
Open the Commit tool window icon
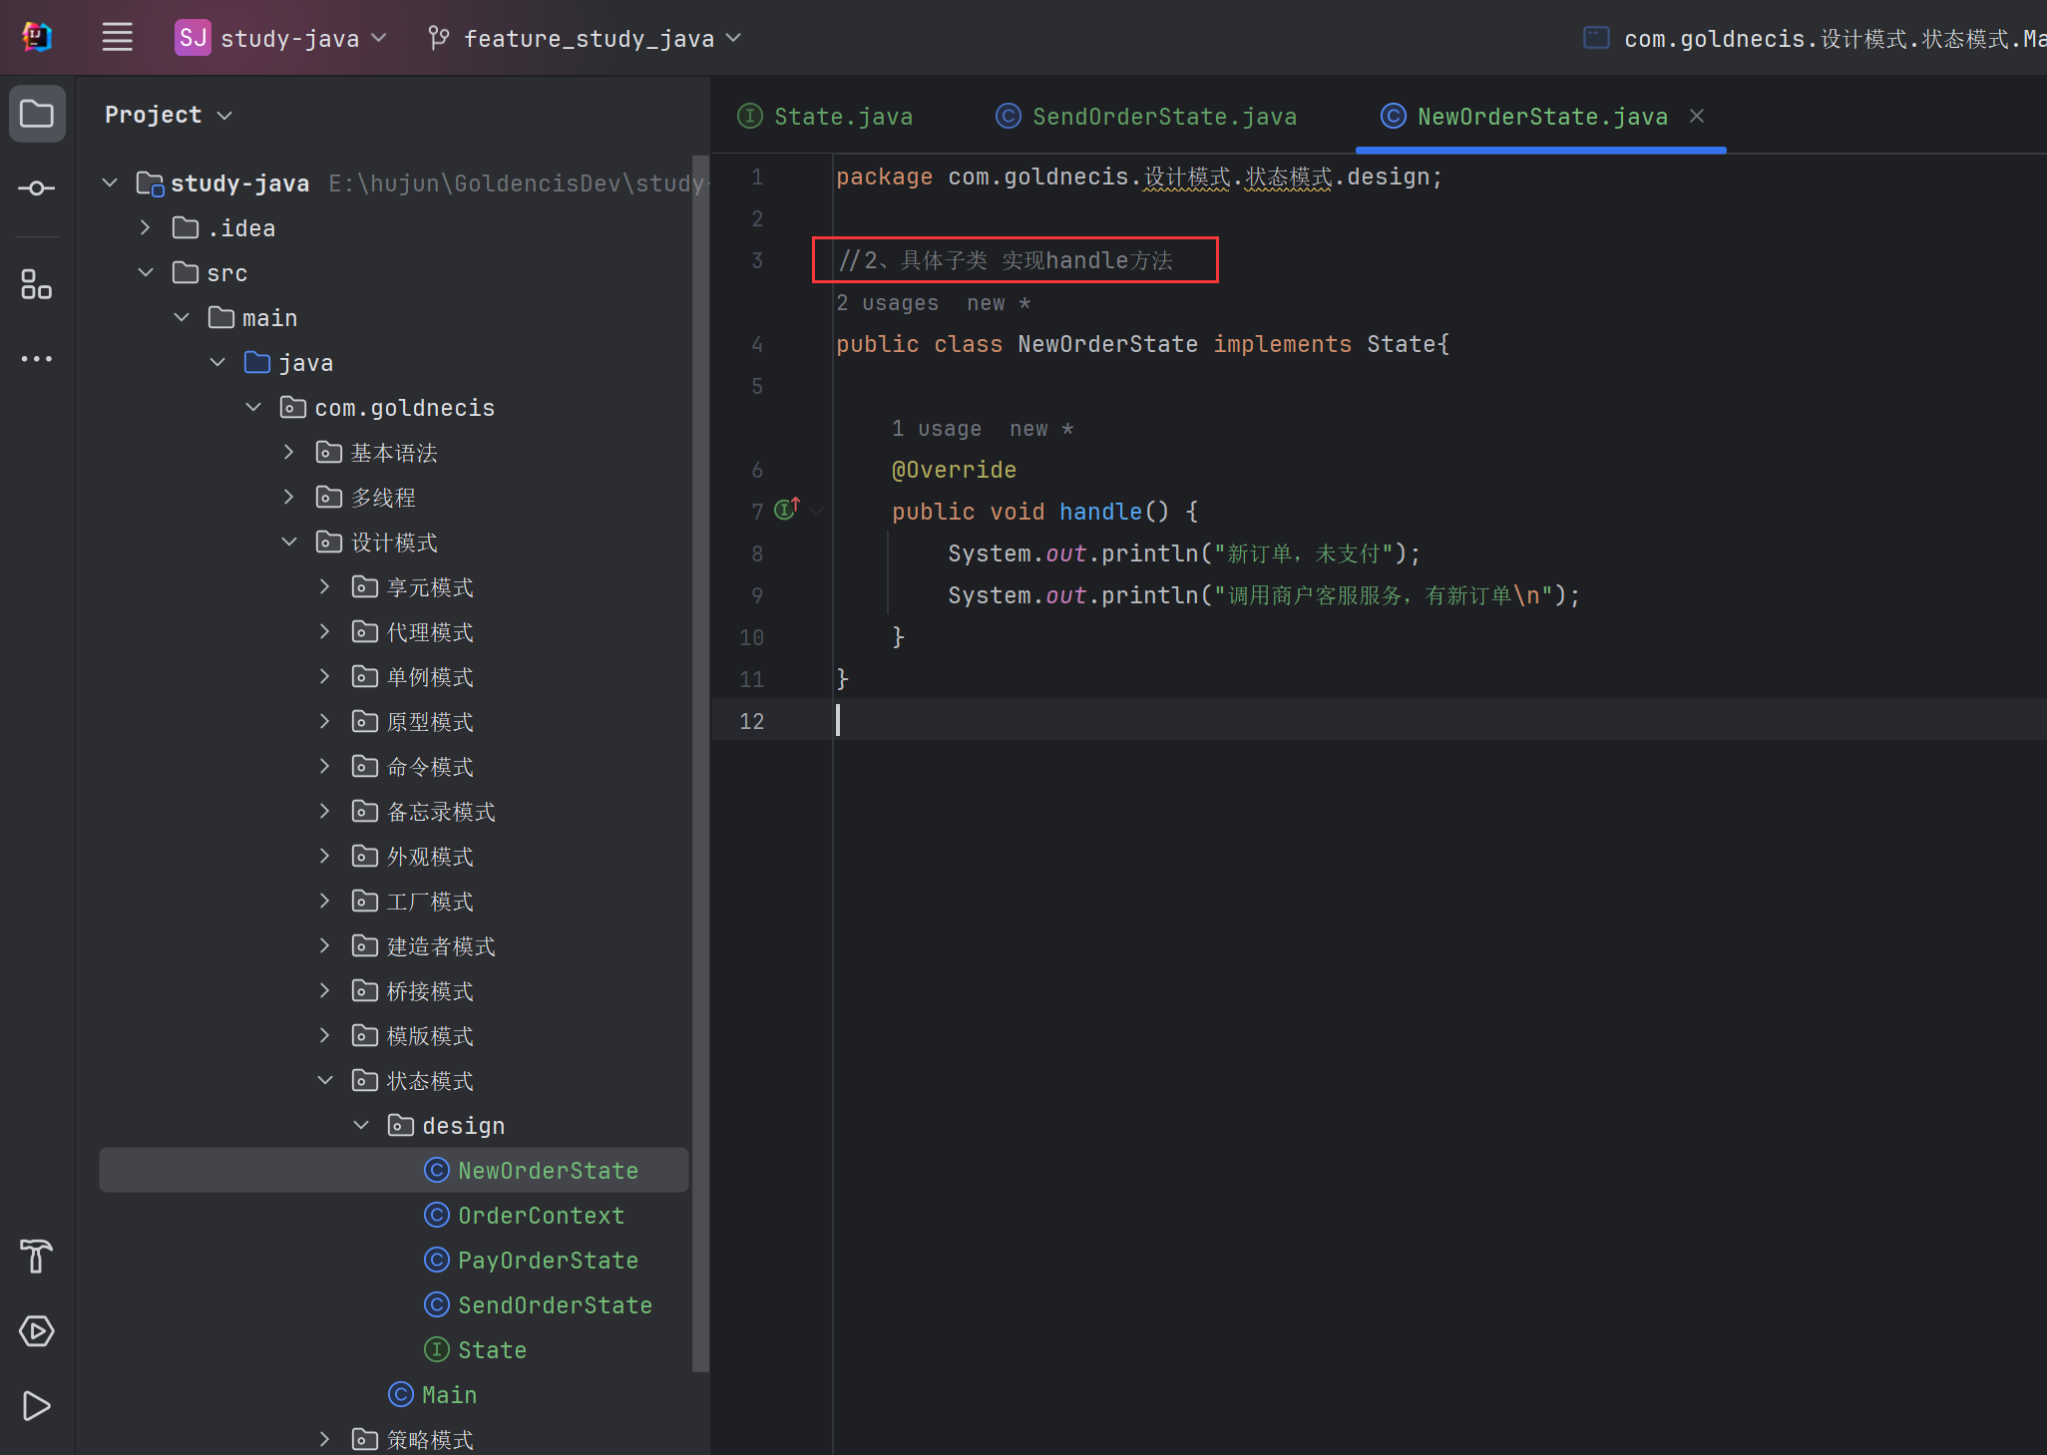point(37,188)
